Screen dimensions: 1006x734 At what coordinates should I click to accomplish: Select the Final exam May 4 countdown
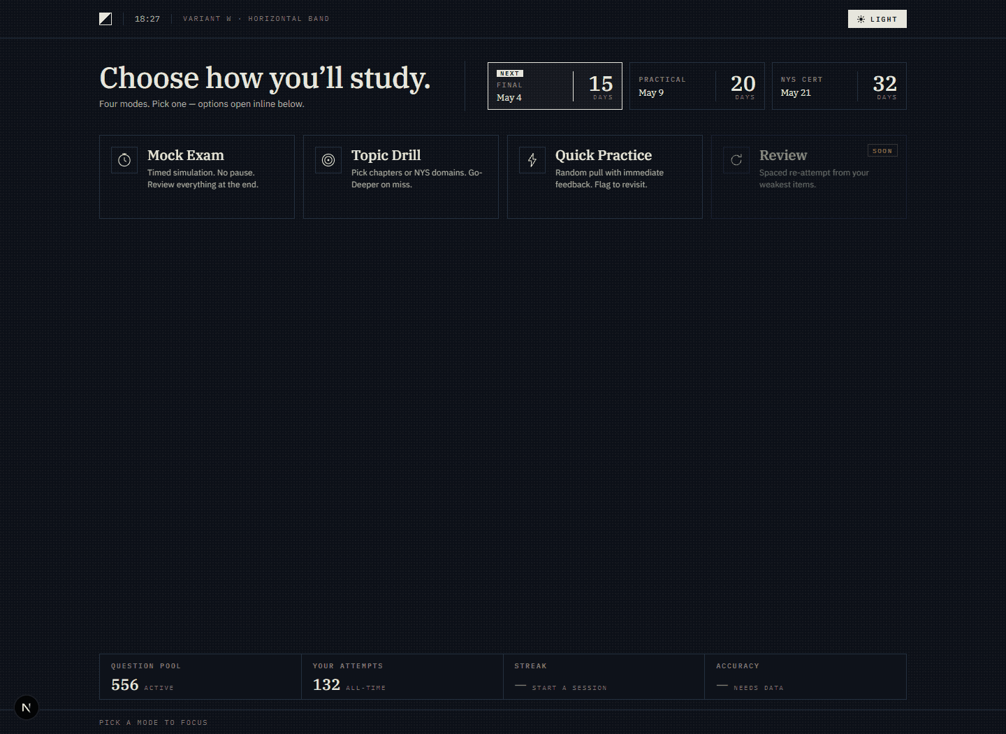tap(555, 86)
